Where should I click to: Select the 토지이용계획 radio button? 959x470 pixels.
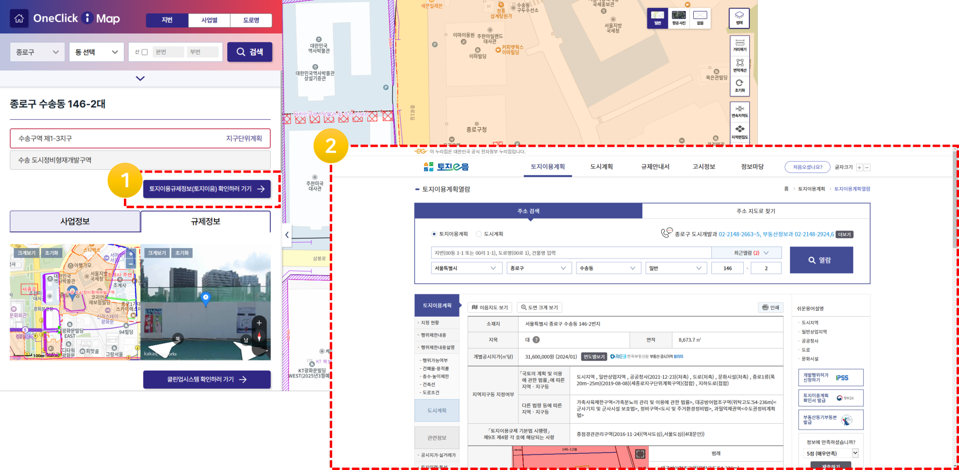pyautogui.click(x=434, y=234)
